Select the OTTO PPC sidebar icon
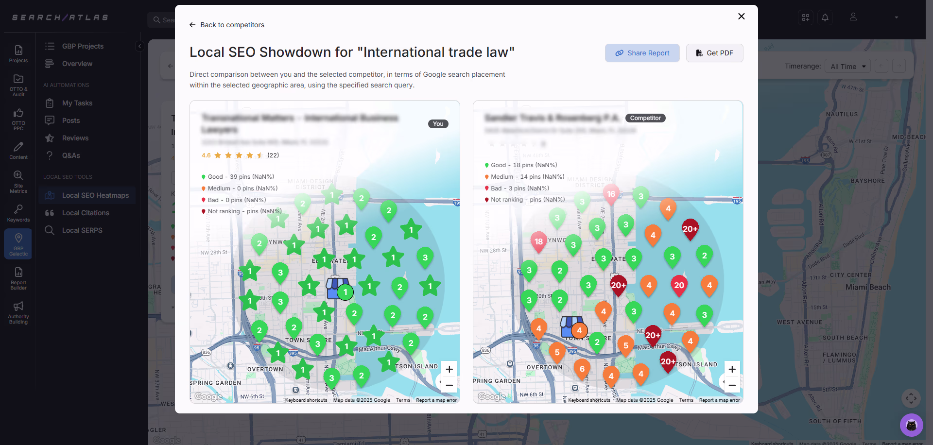Viewport: 933px width, 445px height. [x=18, y=120]
